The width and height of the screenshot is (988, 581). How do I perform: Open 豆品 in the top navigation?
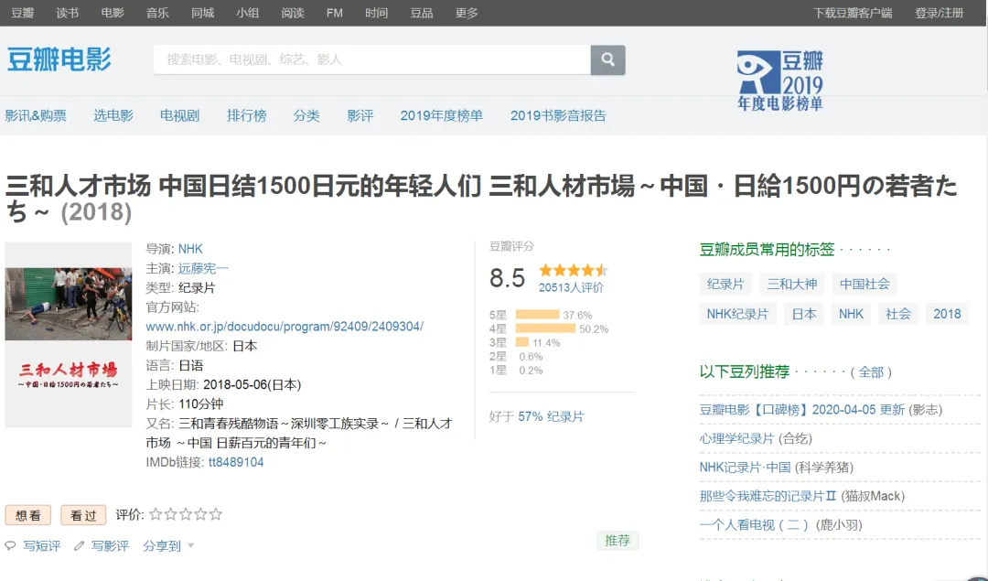click(x=422, y=13)
